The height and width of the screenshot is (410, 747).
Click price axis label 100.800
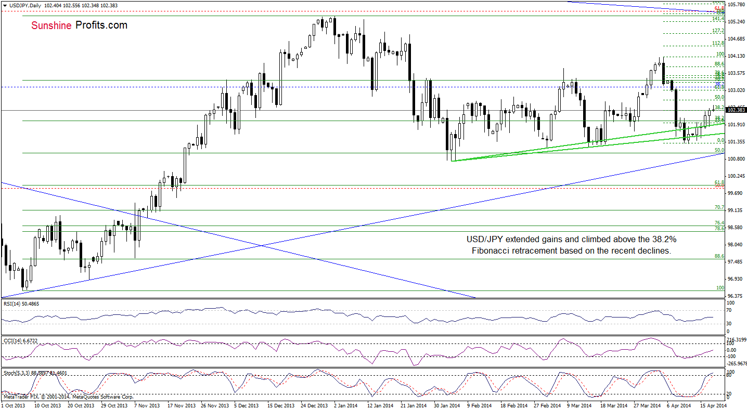point(737,159)
